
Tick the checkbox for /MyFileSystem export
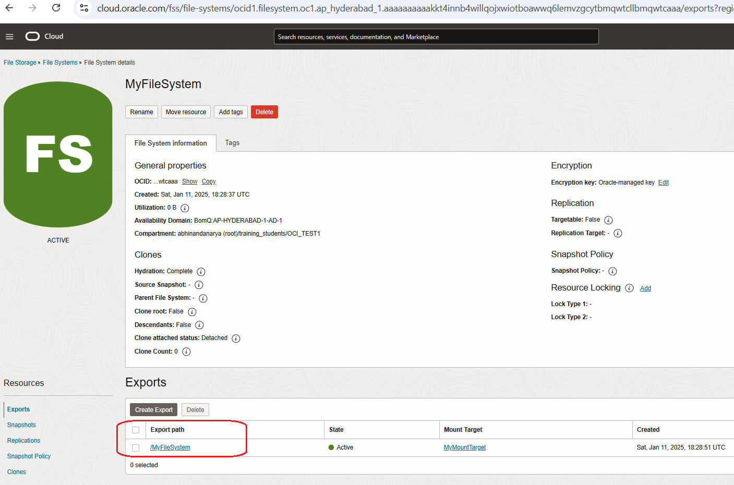pyautogui.click(x=136, y=448)
